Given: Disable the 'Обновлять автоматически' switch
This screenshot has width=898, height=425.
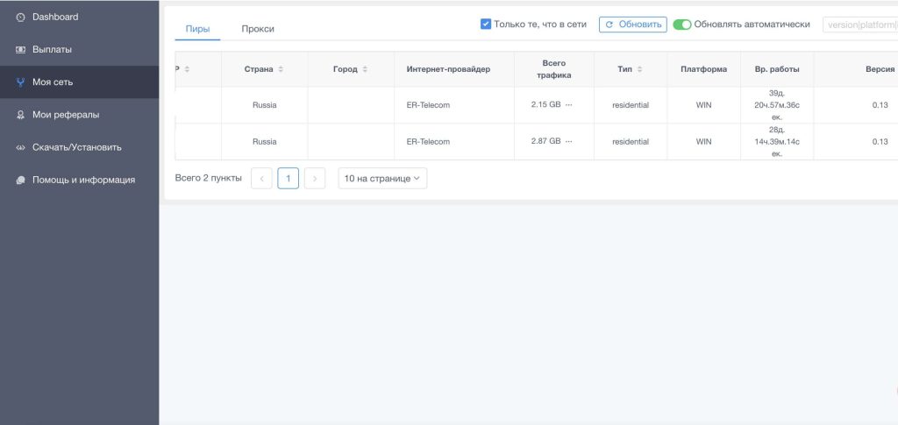Looking at the screenshot, I should pyautogui.click(x=682, y=25).
